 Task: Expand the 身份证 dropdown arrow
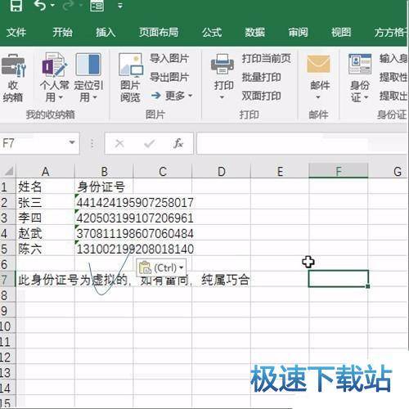(366, 97)
